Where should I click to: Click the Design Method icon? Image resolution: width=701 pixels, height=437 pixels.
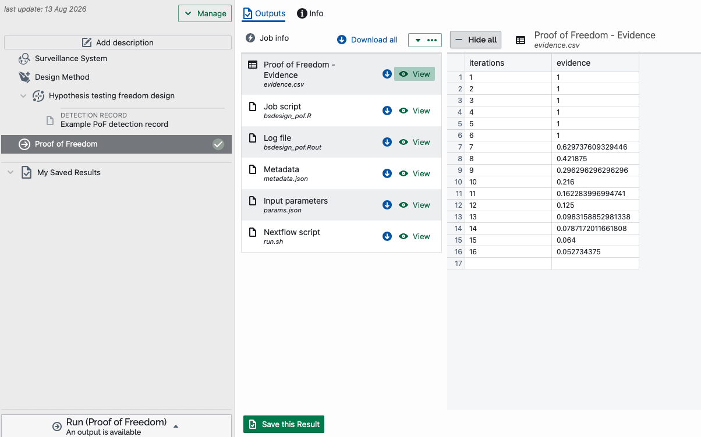pos(24,77)
